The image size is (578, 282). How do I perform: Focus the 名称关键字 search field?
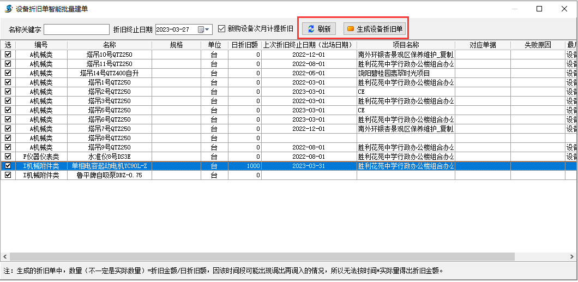pos(76,29)
